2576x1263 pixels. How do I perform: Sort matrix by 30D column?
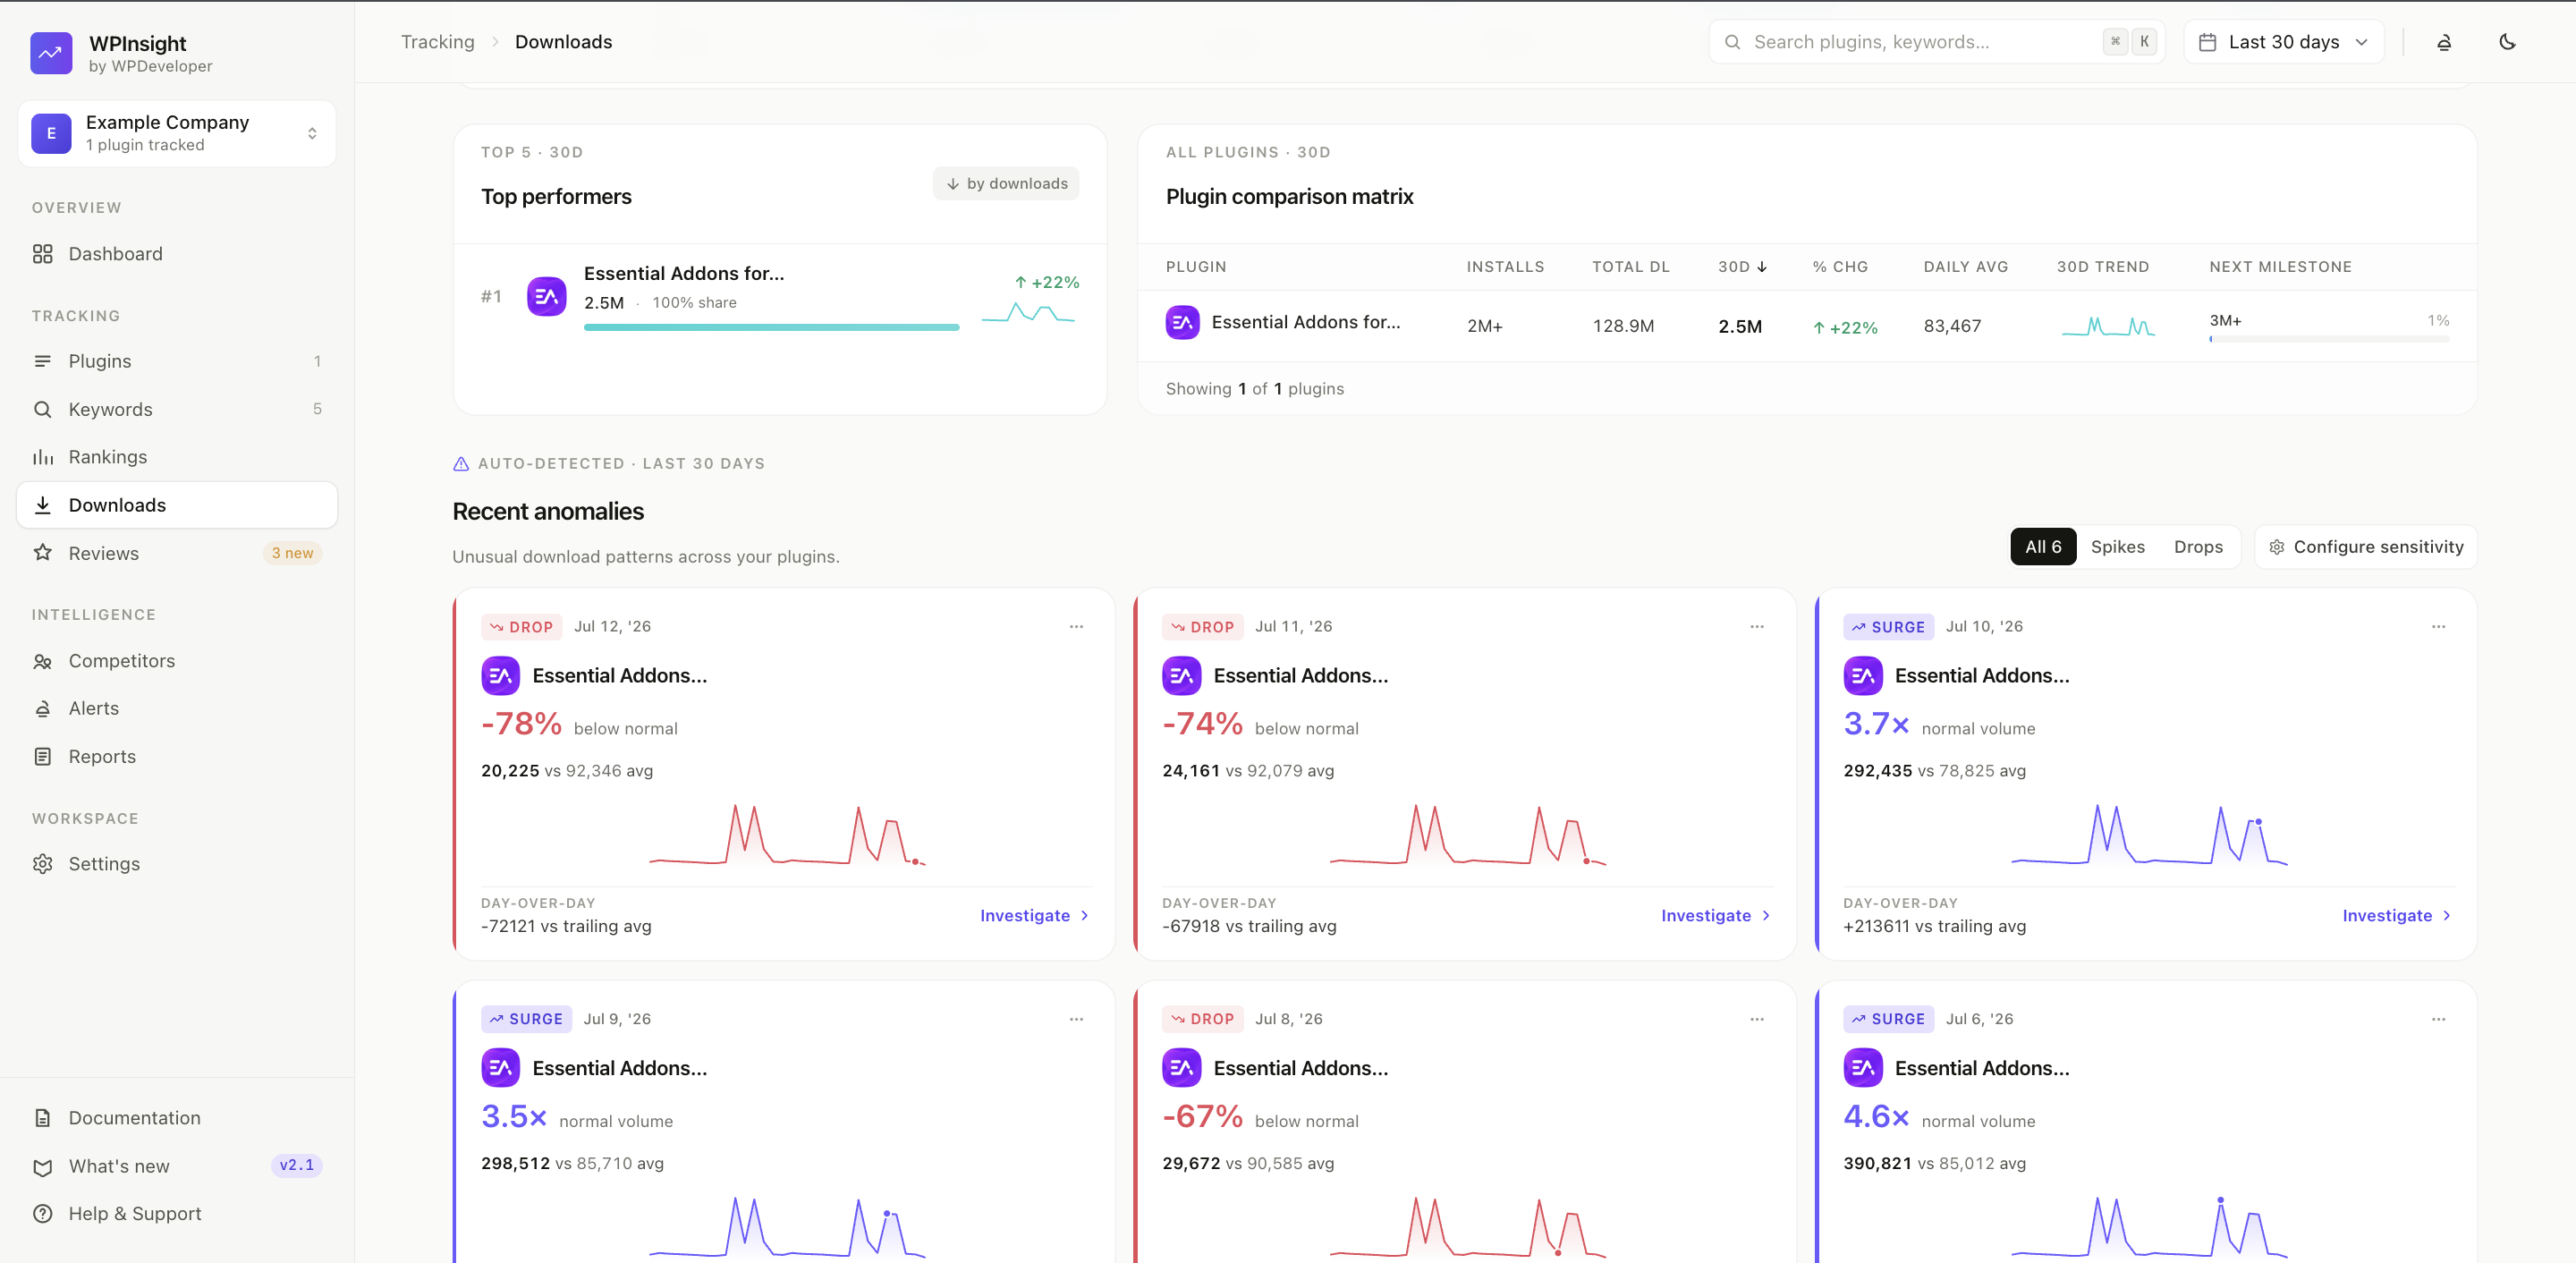tap(1742, 267)
